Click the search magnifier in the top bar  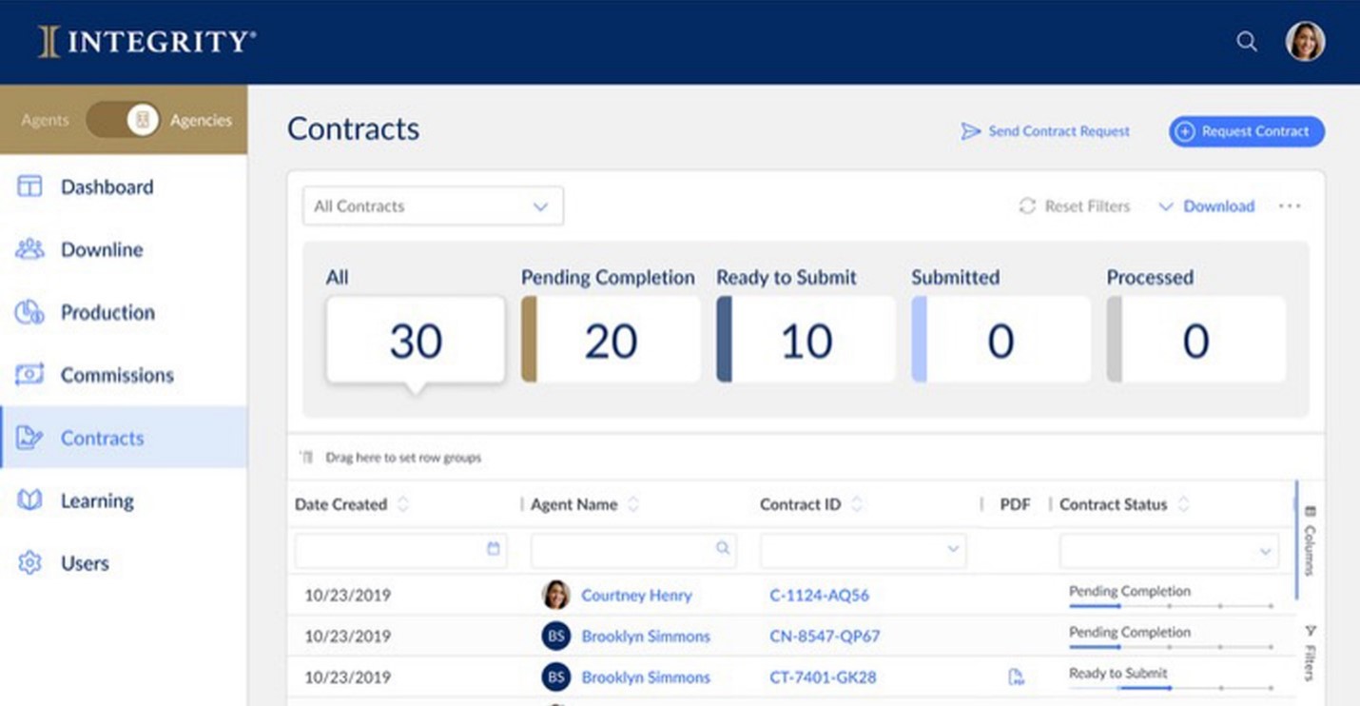pos(1246,41)
